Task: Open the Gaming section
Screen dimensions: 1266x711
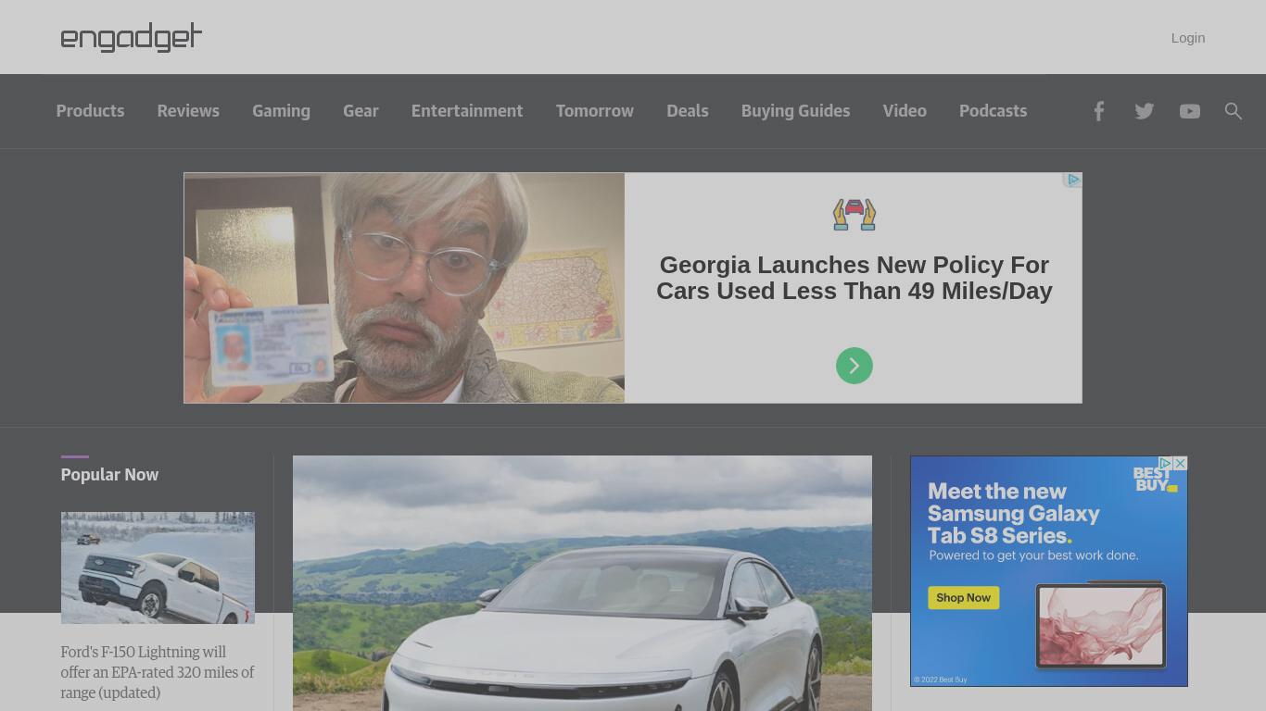Action: [281, 111]
